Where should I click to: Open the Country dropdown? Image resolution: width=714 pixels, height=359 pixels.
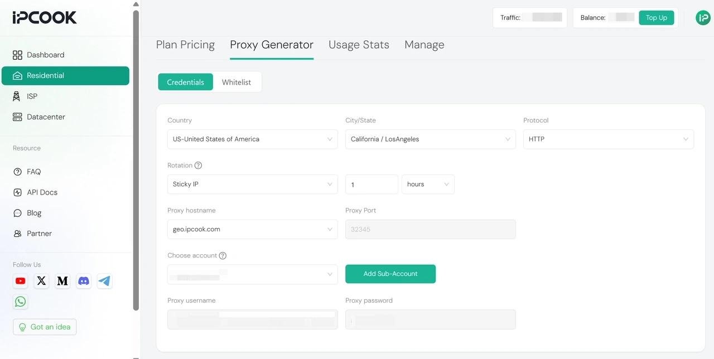click(253, 139)
